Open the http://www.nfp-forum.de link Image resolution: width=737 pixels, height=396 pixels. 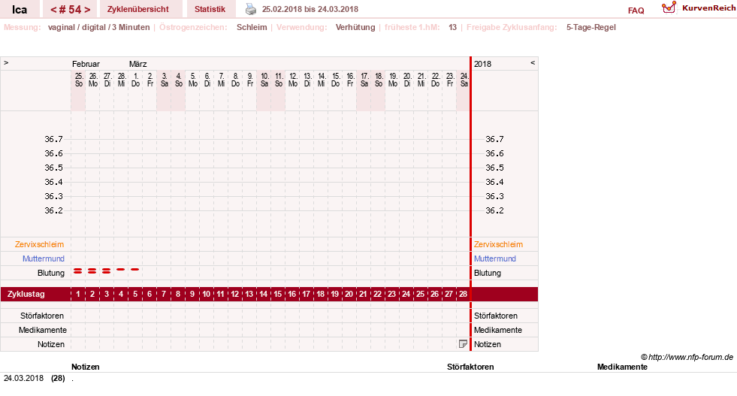(690, 357)
